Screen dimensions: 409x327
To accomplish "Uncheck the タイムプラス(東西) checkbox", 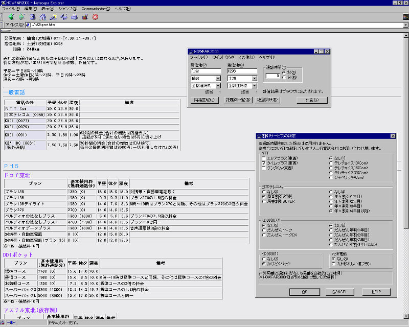I will coord(264,163).
